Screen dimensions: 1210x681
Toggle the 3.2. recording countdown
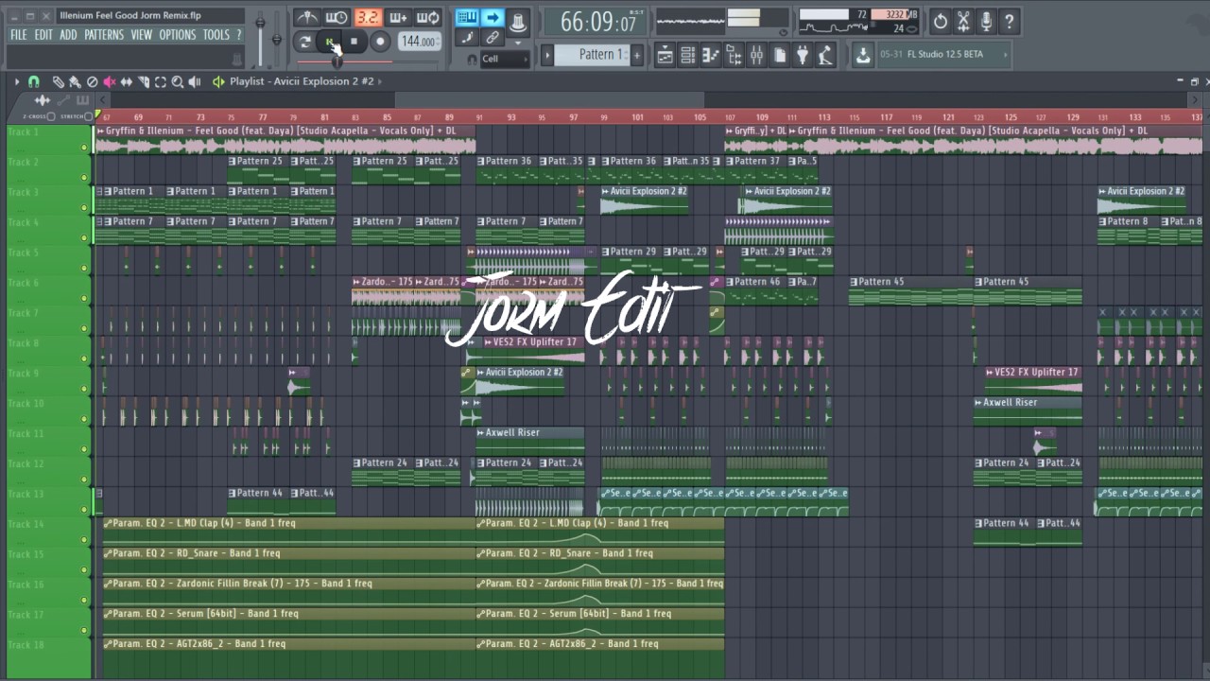click(x=367, y=17)
